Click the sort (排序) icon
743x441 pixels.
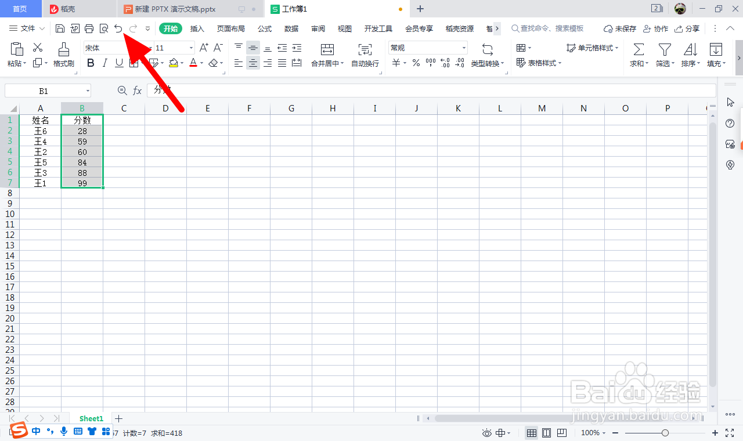click(x=690, y=49)
